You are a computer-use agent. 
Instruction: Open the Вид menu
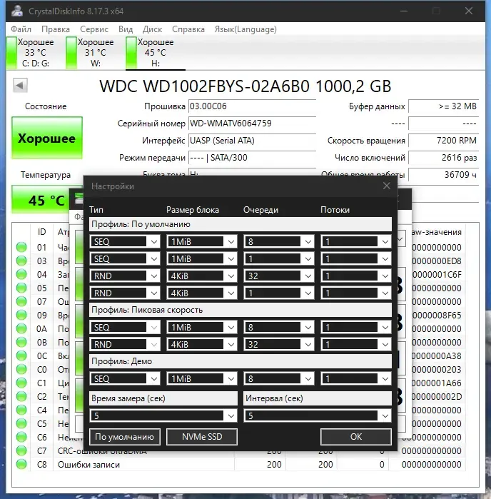tap(126, 29)
